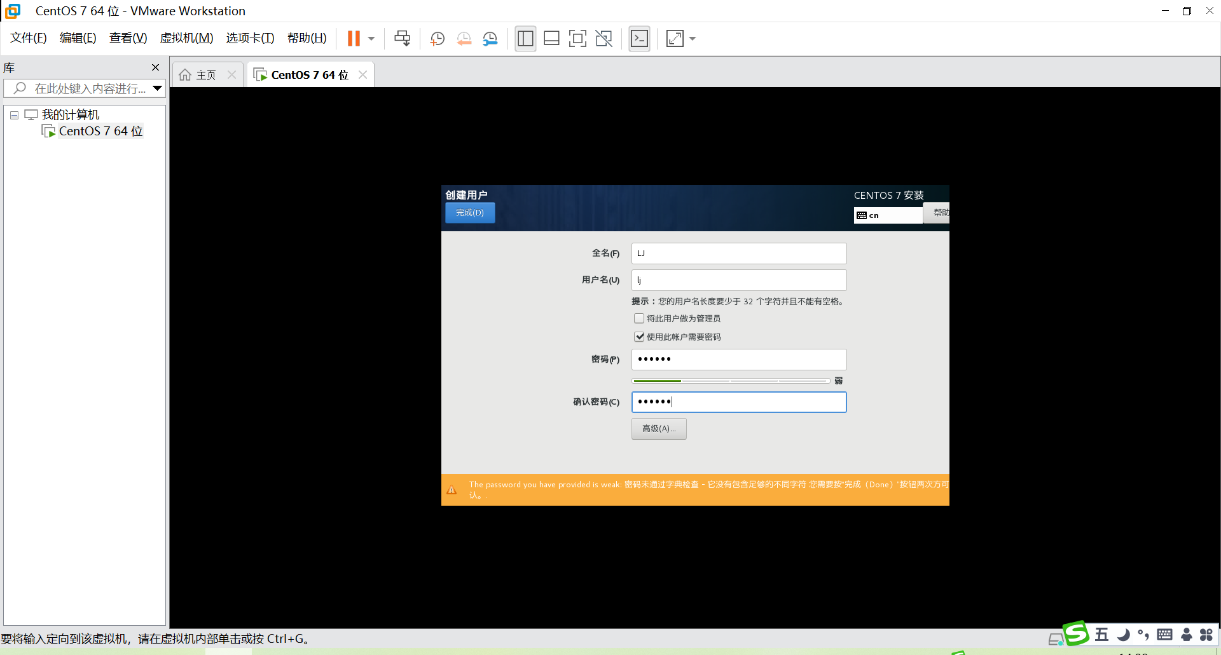The height and width of the screenshot is (655, 1221).
Task: Click the VM hard disk status icon
Action: click(1056, 639)
